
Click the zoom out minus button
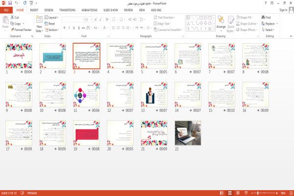pos(252,193)
